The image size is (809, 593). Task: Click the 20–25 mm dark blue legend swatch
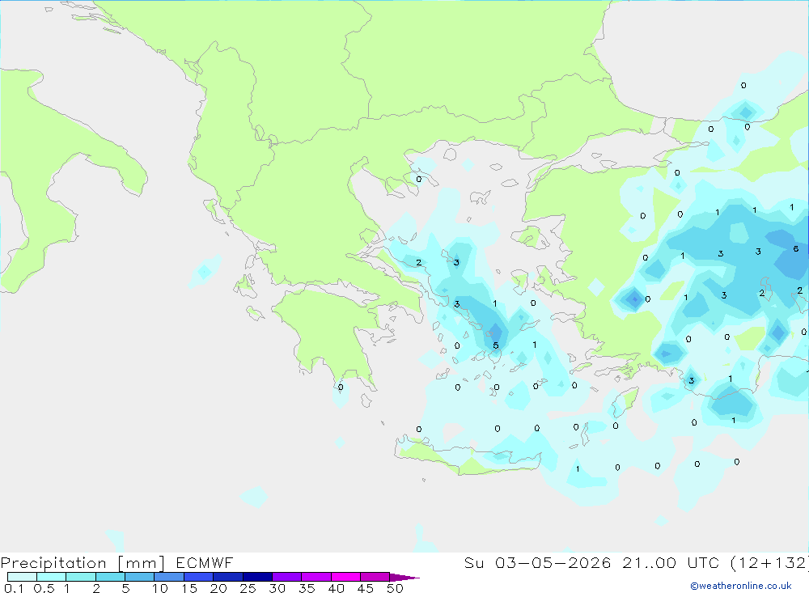(x=228, y=577)
